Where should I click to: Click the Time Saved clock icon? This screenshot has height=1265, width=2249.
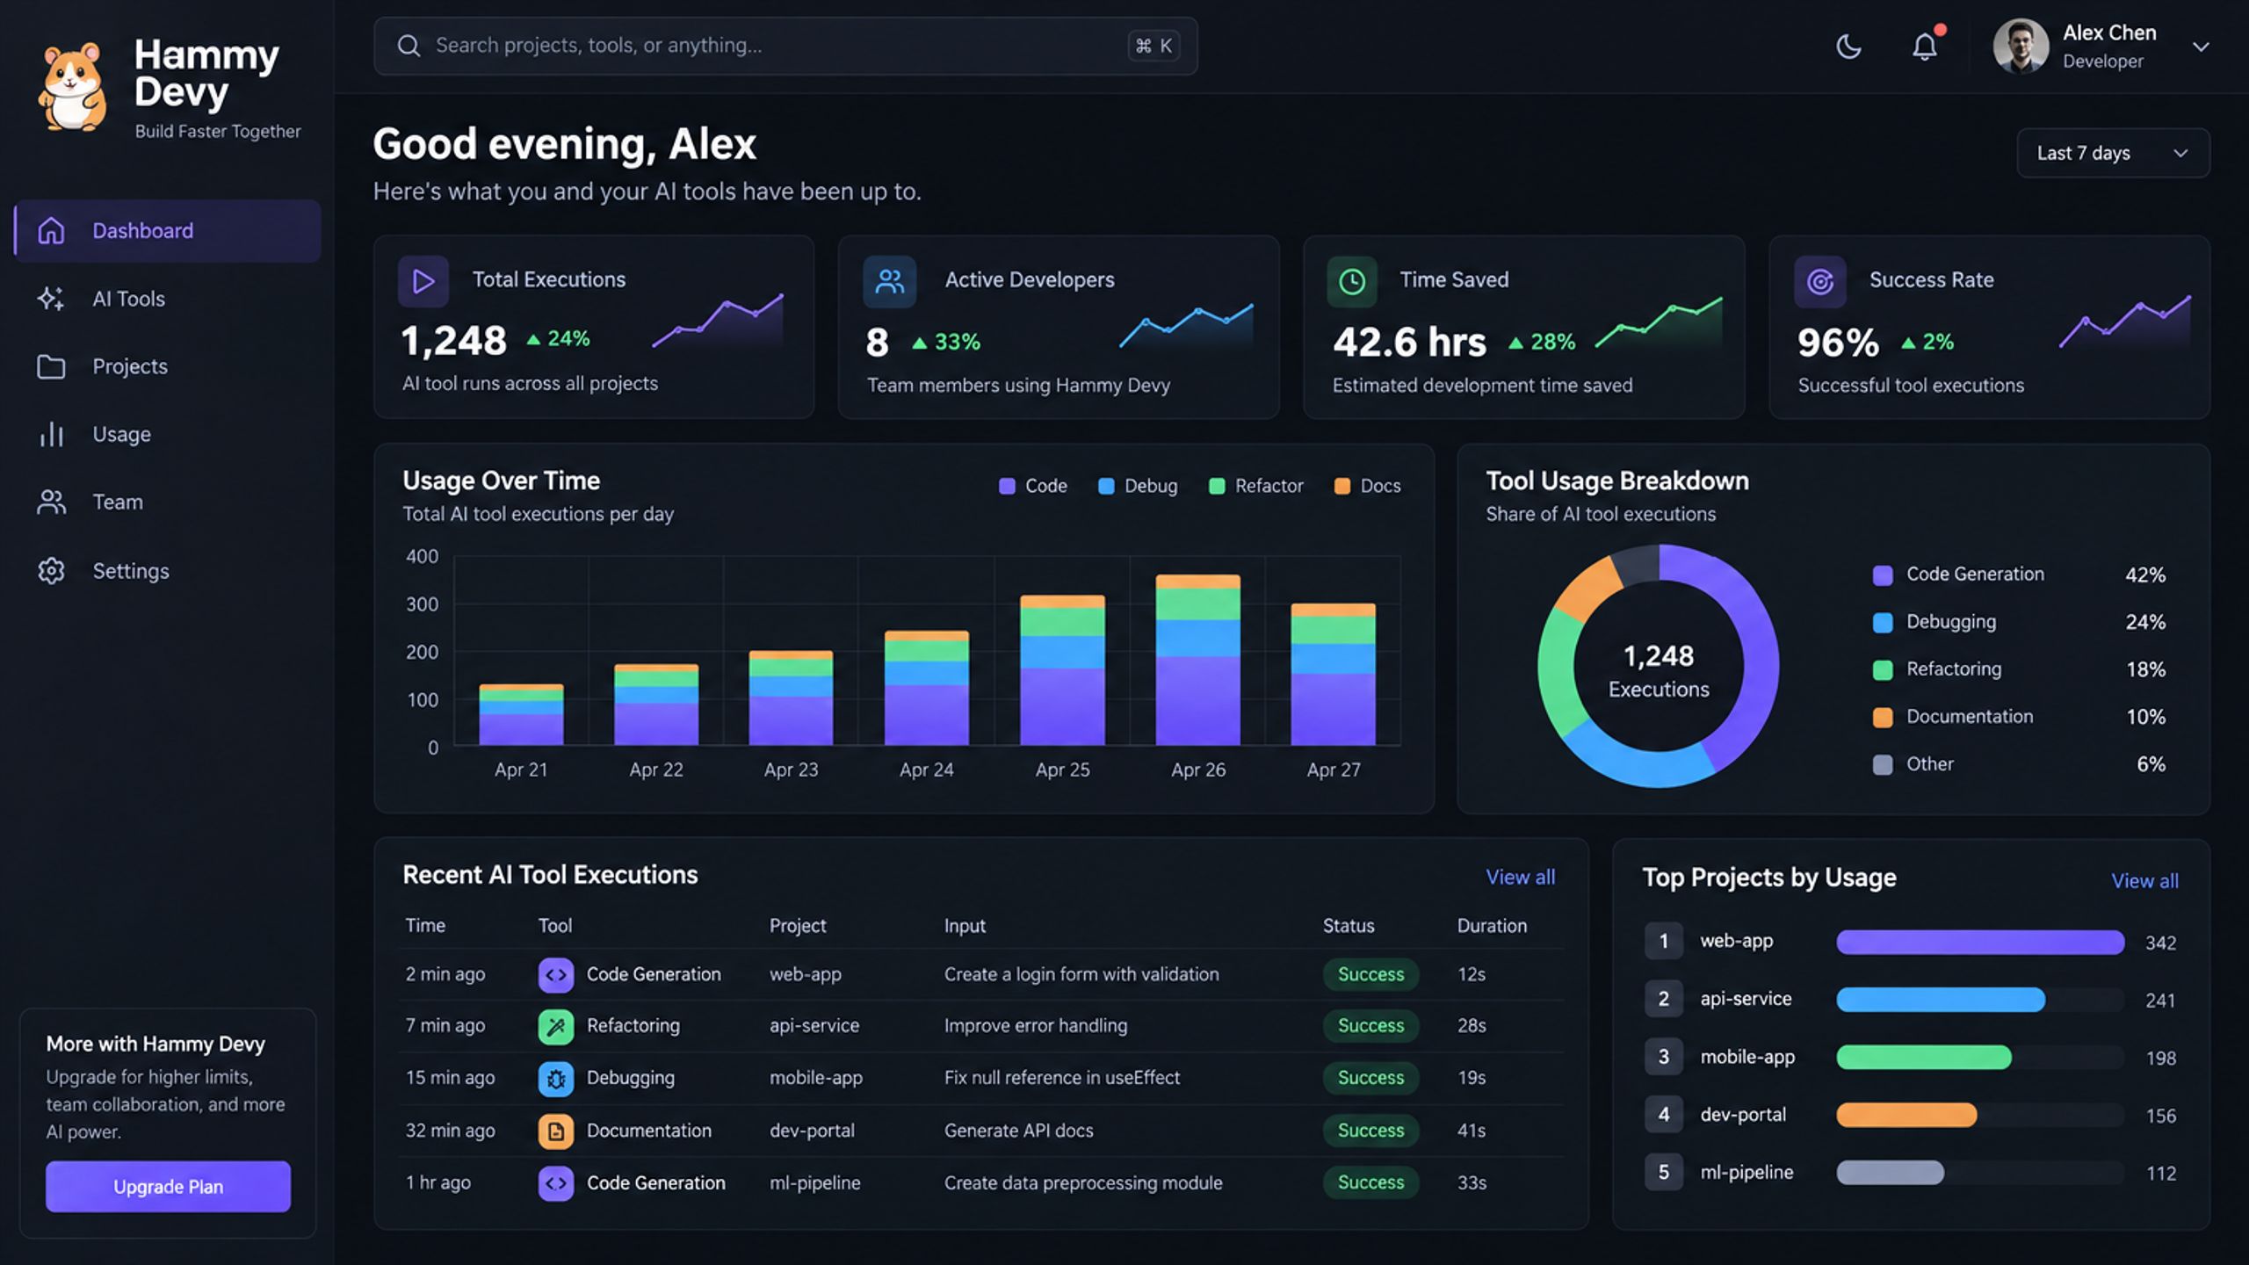(x=1352, y=281)
